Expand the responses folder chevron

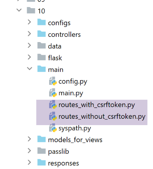pyautogui.click(x=29, y=162)
